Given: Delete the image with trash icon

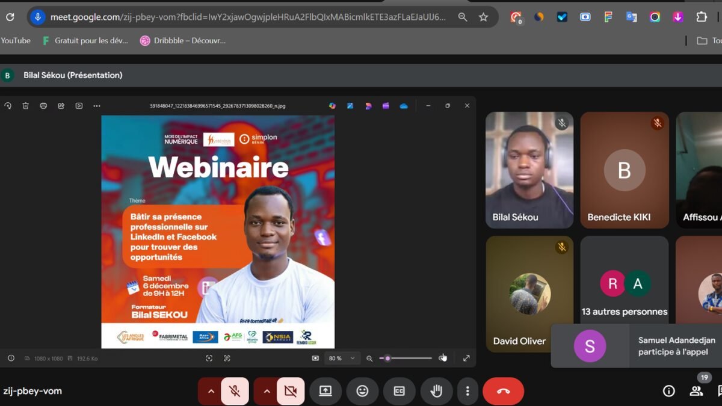Looking at the screenshot, I should pyautogui.click(x=26, y=106).
